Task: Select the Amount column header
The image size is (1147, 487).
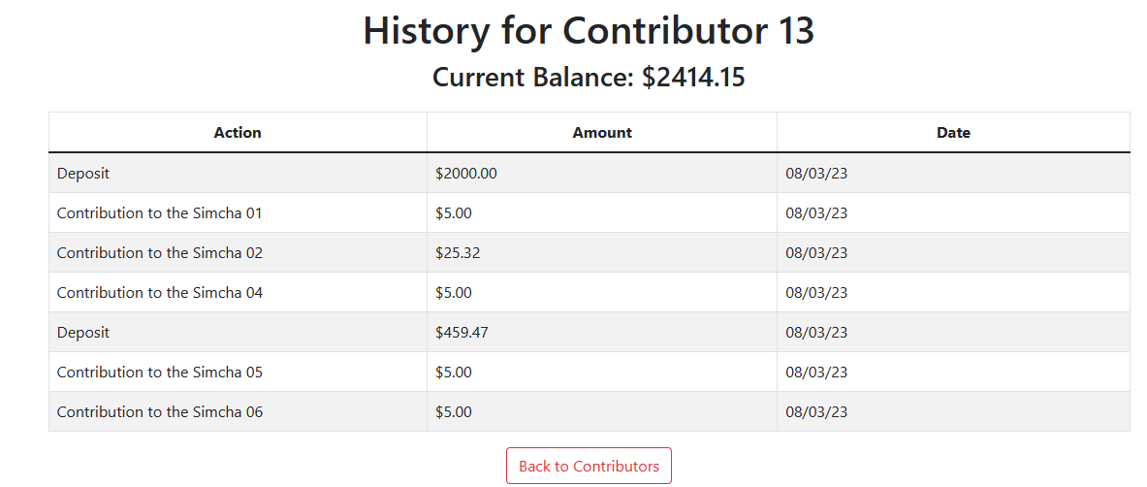Action: pos(602,133)
